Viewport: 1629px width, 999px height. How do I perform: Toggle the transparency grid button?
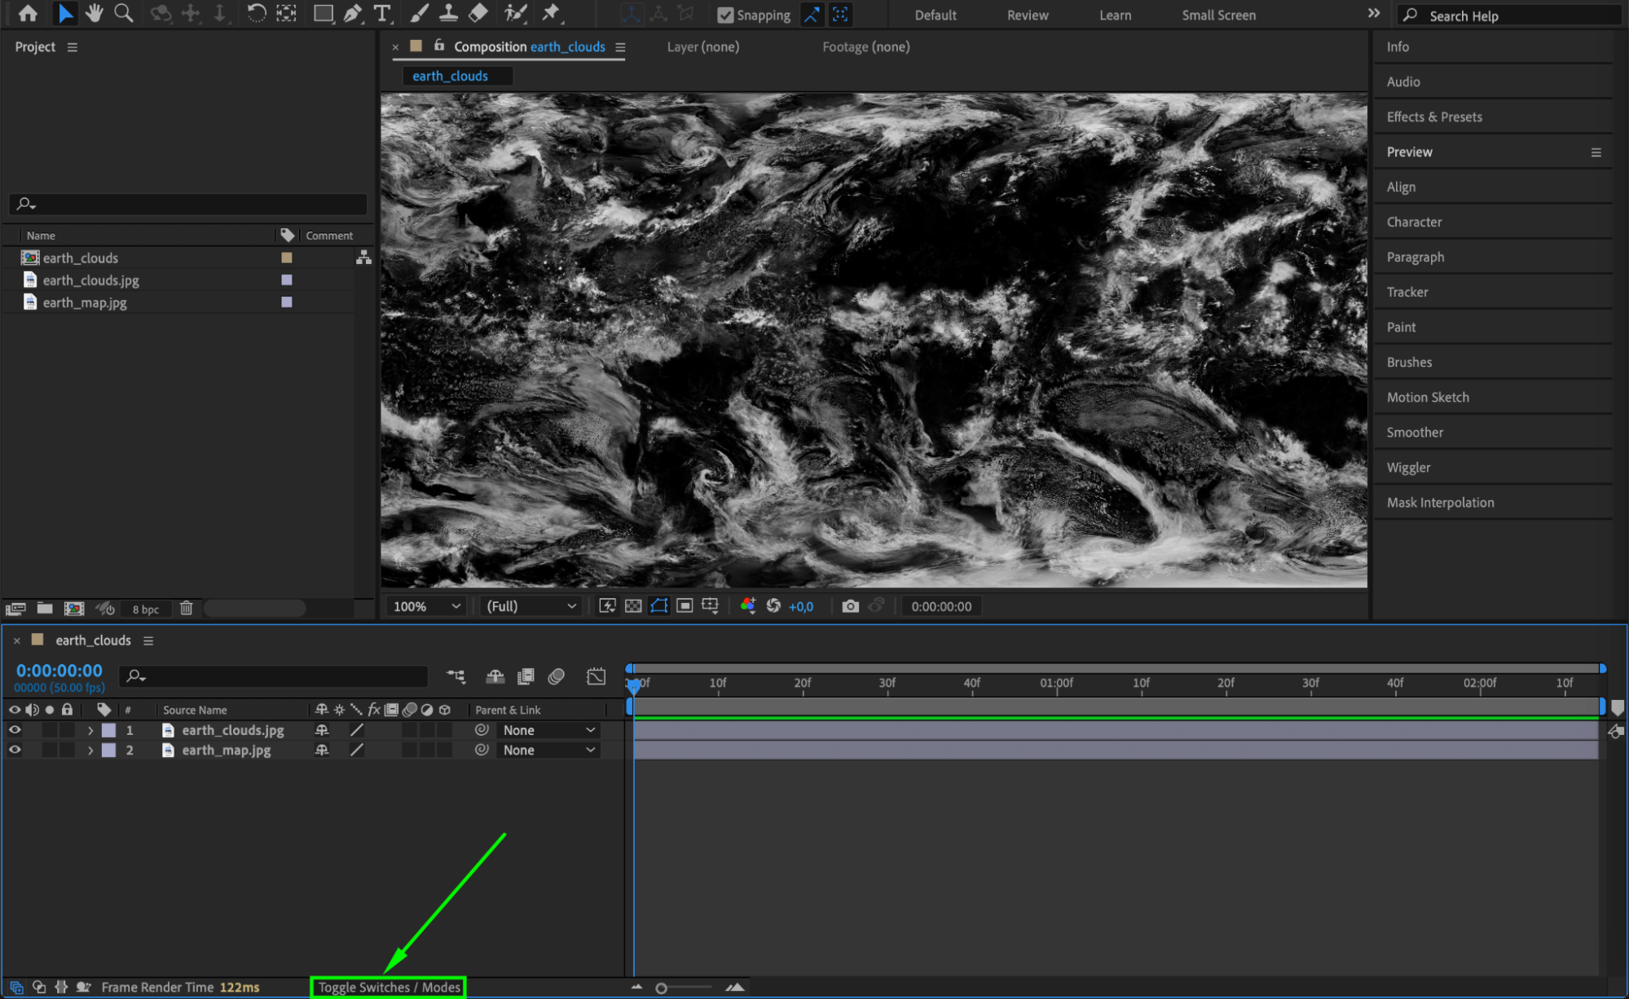[x=633, y=606]
